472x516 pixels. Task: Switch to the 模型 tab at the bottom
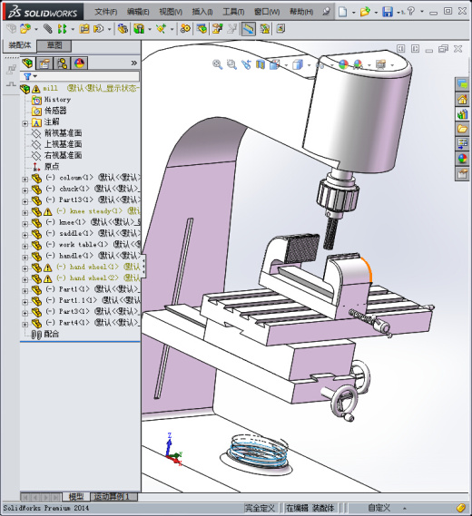click(x=76, y=497)
